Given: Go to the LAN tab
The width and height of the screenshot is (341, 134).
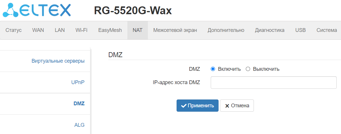Looking at the screenshot, I should tap(60, 30).
